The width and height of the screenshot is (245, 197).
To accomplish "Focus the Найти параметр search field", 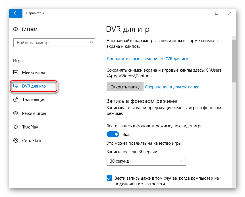I will click(54, 43).
